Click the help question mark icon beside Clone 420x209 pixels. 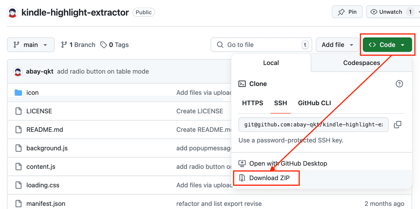(399, 84)
